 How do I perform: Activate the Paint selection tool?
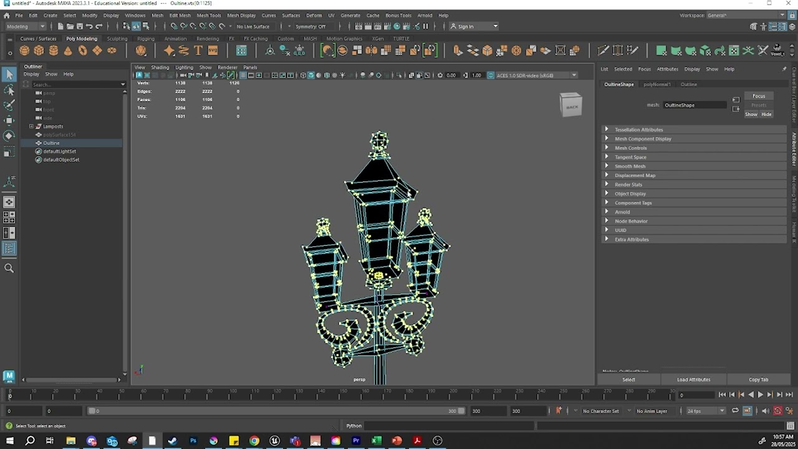pyautogui.click(x=9, y=105)
